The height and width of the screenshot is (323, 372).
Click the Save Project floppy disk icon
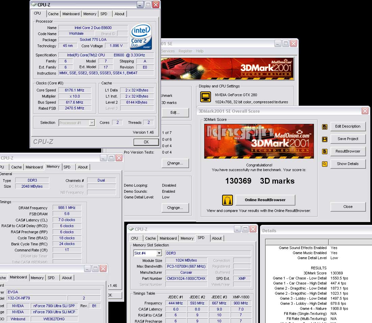click(x=324, y=139)
